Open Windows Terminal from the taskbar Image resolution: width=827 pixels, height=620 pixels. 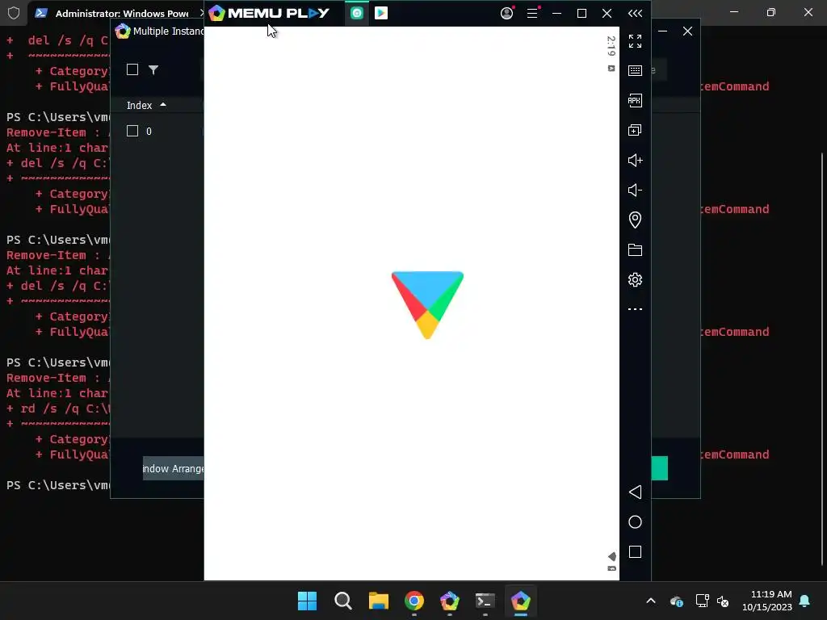[x=485, y=601]
